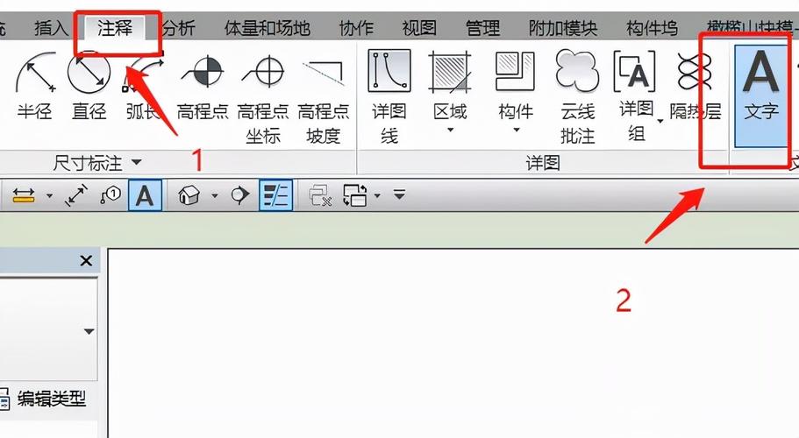Close the properties panel with X
799x438 pixels.
click(x=86, y=261)
